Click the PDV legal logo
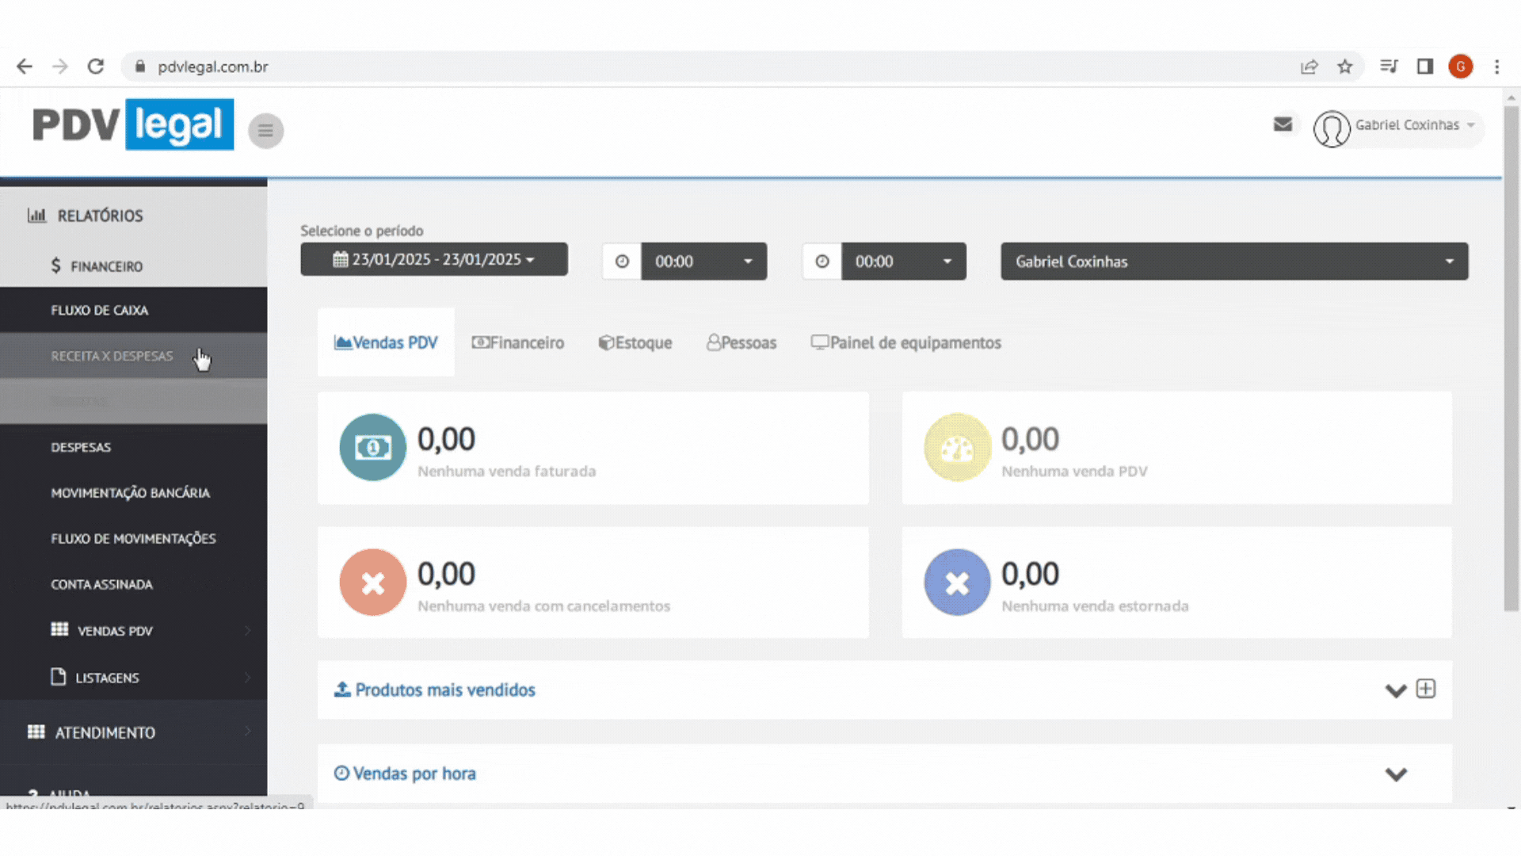Screen dimensions: 1521x856 (x=133, y=124)
